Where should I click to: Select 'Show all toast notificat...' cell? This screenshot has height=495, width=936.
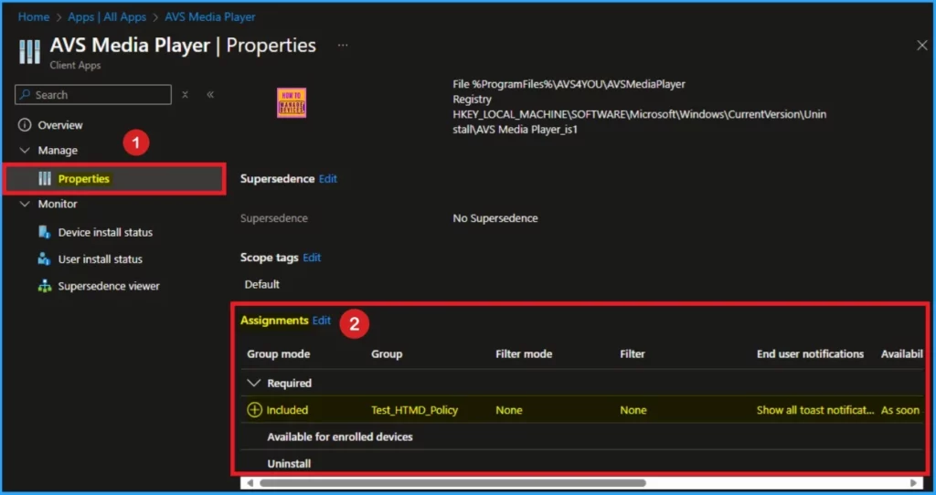point(814,410)
